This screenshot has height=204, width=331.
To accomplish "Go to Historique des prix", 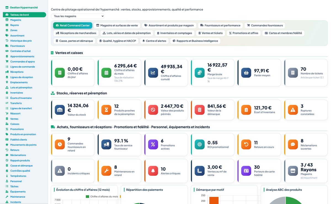I will click(25, 41).
